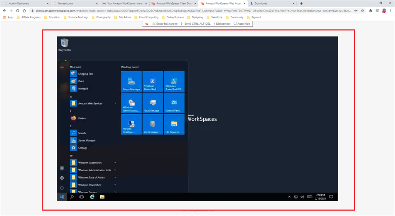The image size is (395, 216).
Task: Click the volume speaker tray icon
Action: (x=302, y=197)
